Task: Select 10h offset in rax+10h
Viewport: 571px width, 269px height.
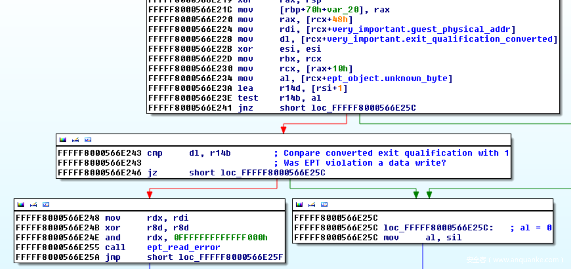Action: (341, 69)
